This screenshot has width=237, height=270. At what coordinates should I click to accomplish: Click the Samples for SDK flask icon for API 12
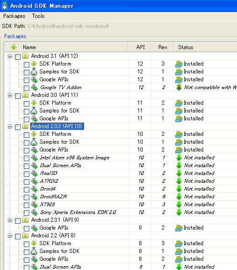tap(34, 72)
